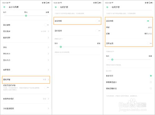The height and width of the screenshot is (115, 155).
Task: Open 自动息屏 auto screen-off chevron
Action: point(48,31)
